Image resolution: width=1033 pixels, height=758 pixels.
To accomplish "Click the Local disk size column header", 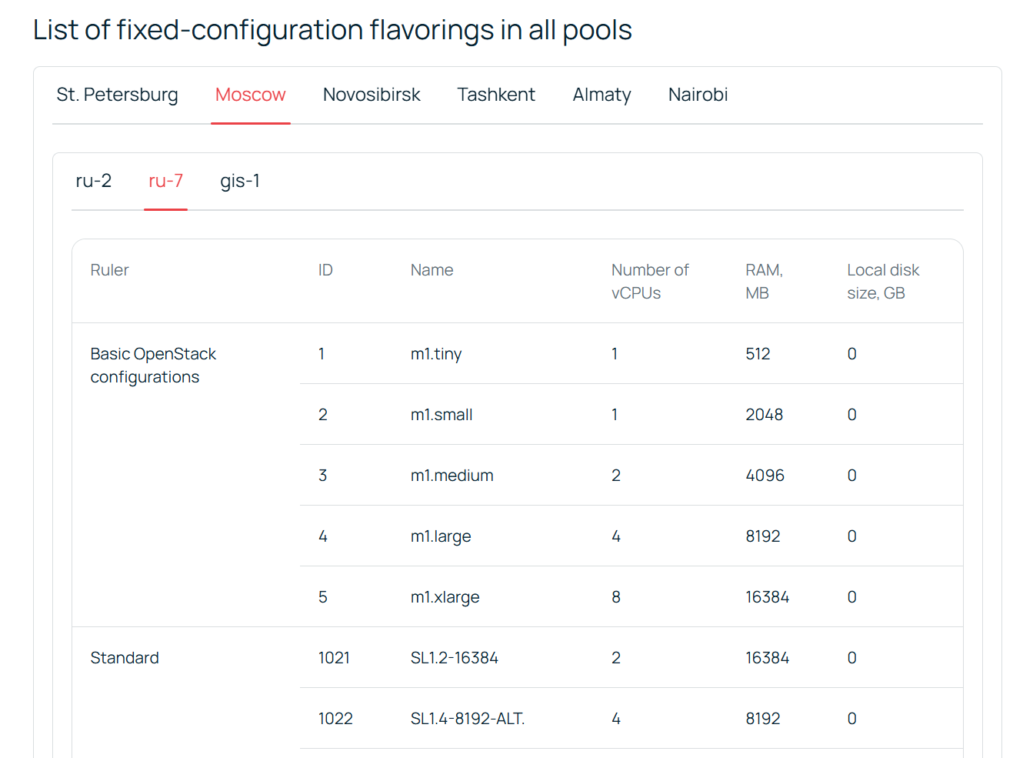I will (x=883, y=282).
